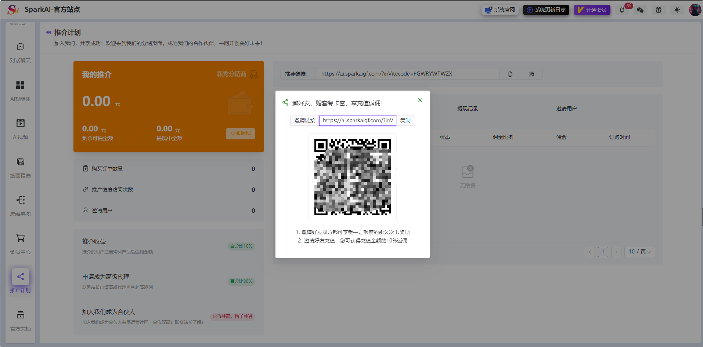Copy the 推荐链接 using the copy icon

point(510,74)
